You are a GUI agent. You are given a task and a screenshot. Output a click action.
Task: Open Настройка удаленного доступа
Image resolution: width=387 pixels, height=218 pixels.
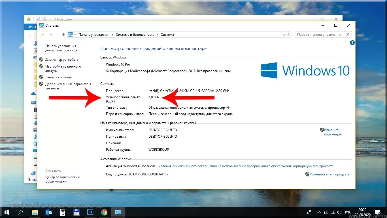click(x=63, y=68)
